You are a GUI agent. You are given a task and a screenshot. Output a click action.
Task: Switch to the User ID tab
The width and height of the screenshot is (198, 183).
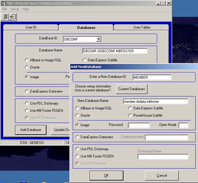(x=31, y=27)
